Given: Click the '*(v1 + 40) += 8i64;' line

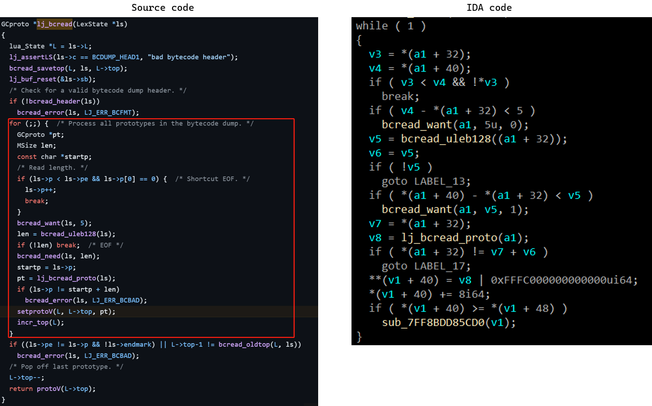Looking at the screenshot, I should coord(429,294).
